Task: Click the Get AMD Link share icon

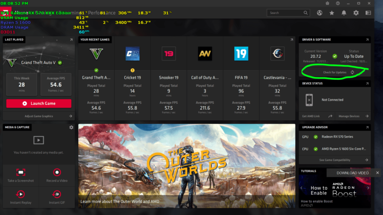Action: [x=330, y=116]
